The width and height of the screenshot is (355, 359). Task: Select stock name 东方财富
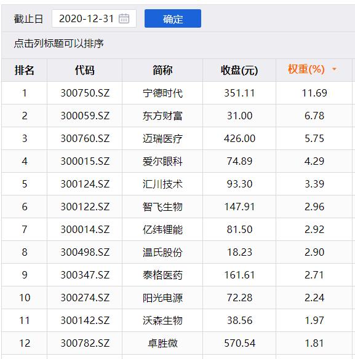(162, 116)
